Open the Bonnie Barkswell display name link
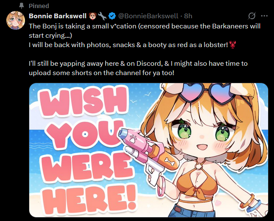Viewport: 274px width, 221px height. (x=58, y=16)
